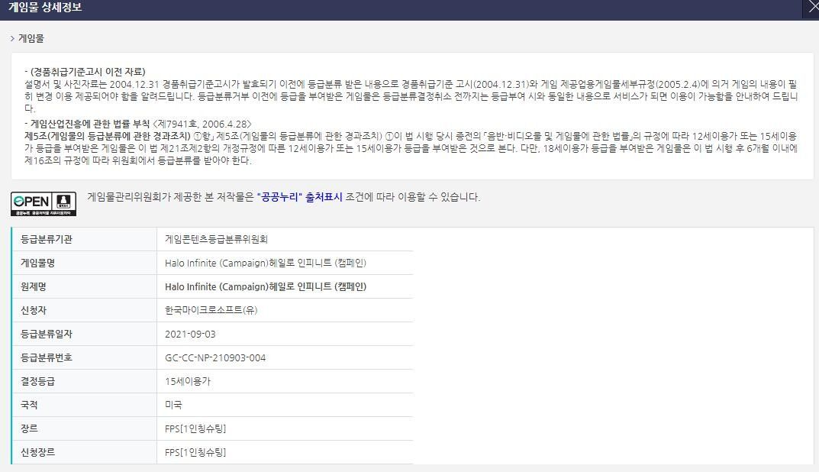The height and width of the screenshot is (472, 819).
Task: Click FPS[1인칭슈팅] in the 장르 row
Action: pyautogui.click(x=195, y=428)
